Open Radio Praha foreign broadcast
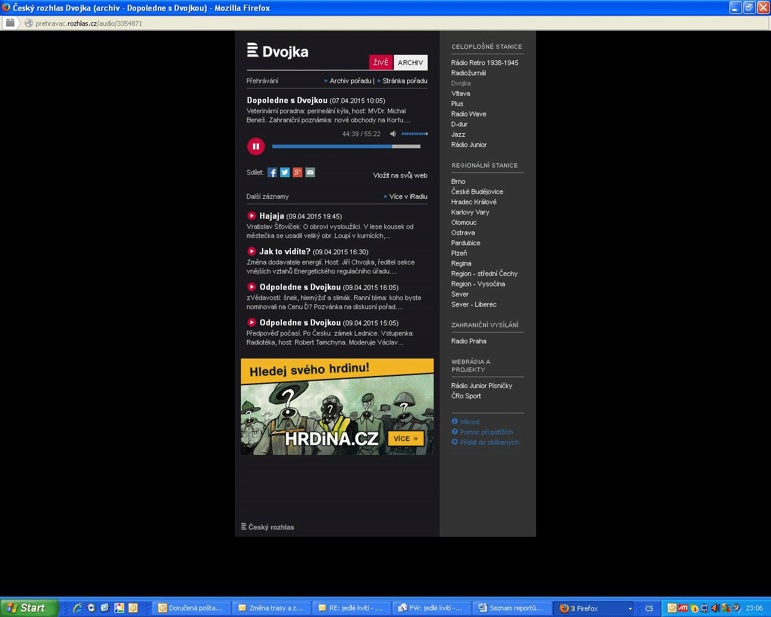The width and height of the screenshot is (771, 617). pyautogui.click(x=469, y=341)
